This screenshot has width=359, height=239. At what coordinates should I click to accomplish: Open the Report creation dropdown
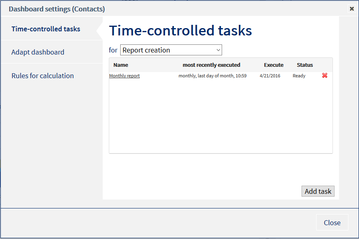pos(171,50)
